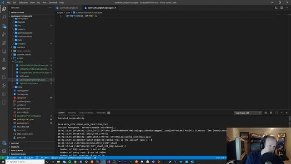This screenshot has height=164, width=291.
Task: Open the Salesforce cloud view
Action: [4, 68]
